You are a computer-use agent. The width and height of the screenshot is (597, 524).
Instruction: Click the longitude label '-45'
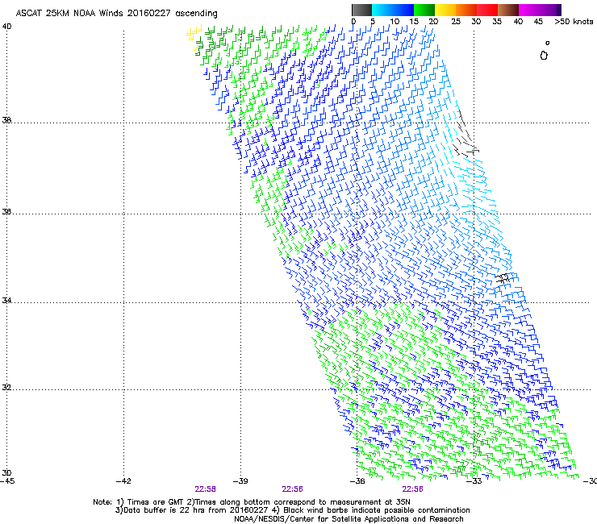point(7,481)
